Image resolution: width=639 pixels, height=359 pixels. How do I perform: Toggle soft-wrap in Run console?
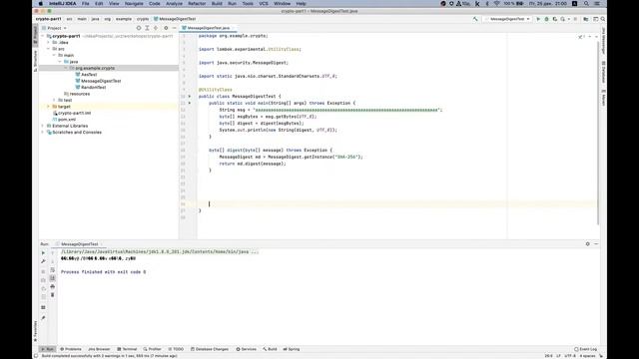pyautogui.click(x=53, y=270)
